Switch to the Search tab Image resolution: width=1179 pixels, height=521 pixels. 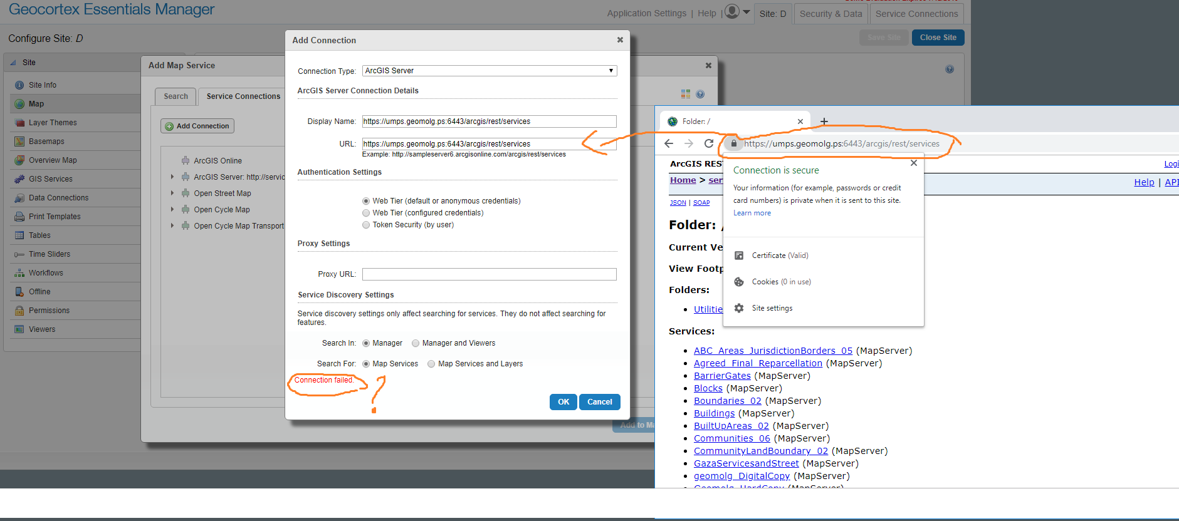(176, 96)
